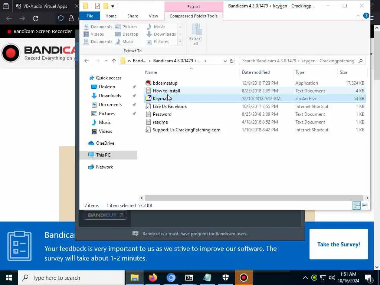Open the browser tab list icon
380x285 pixels.
pyautogui.click(x=6, y=6)
